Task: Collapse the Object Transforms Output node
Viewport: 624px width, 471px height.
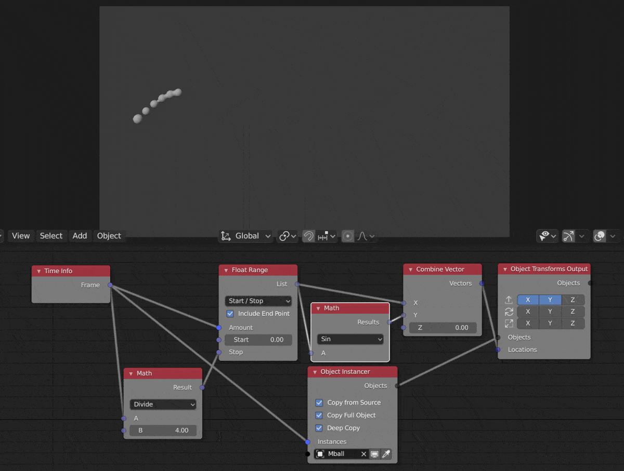Action: (x=505, y=269)
